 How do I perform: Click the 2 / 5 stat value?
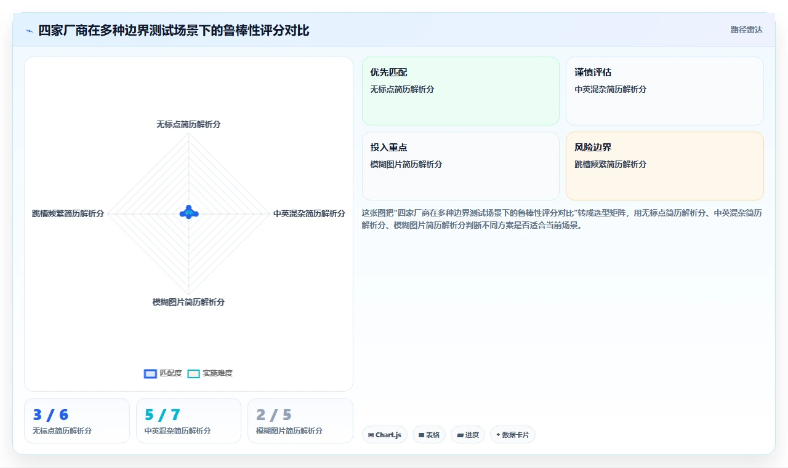[x=274, y=415]
